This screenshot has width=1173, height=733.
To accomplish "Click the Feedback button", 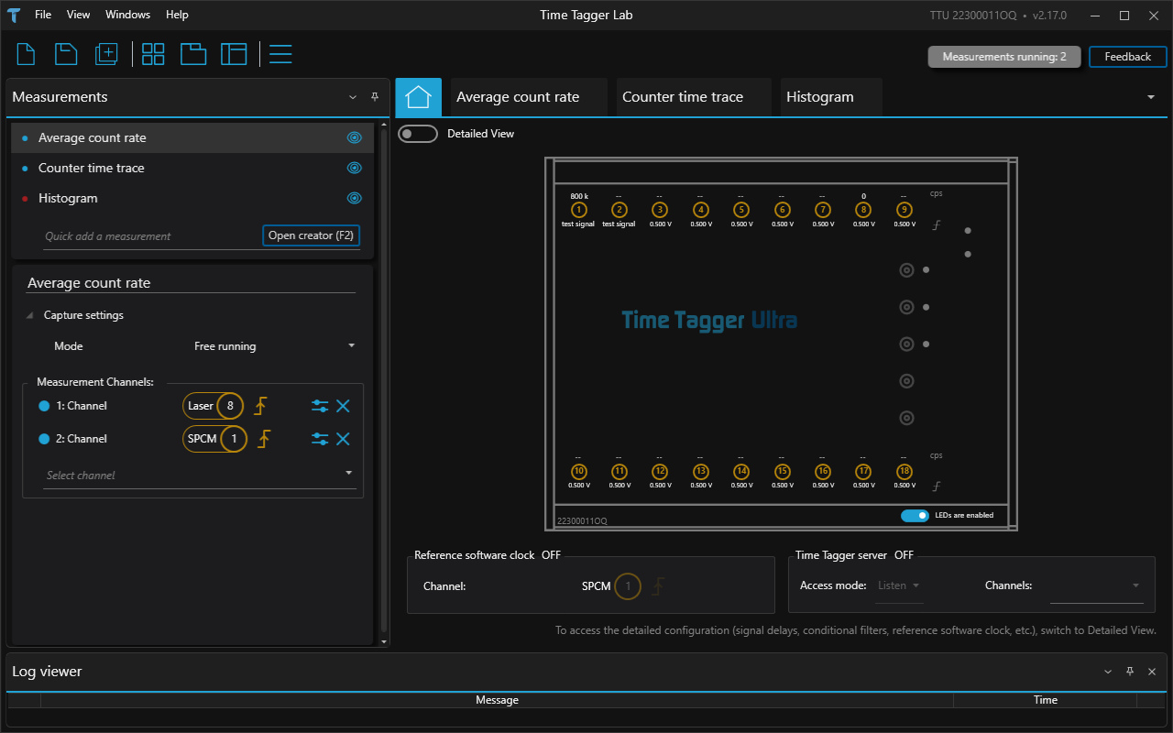I will click(x=1127, y=57).
